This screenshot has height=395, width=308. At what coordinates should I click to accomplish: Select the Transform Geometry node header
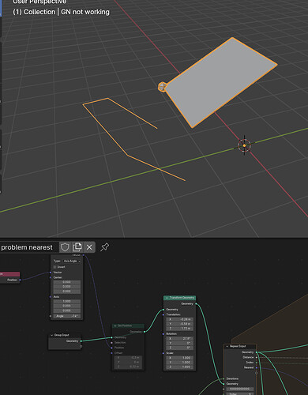pos(179,298)
